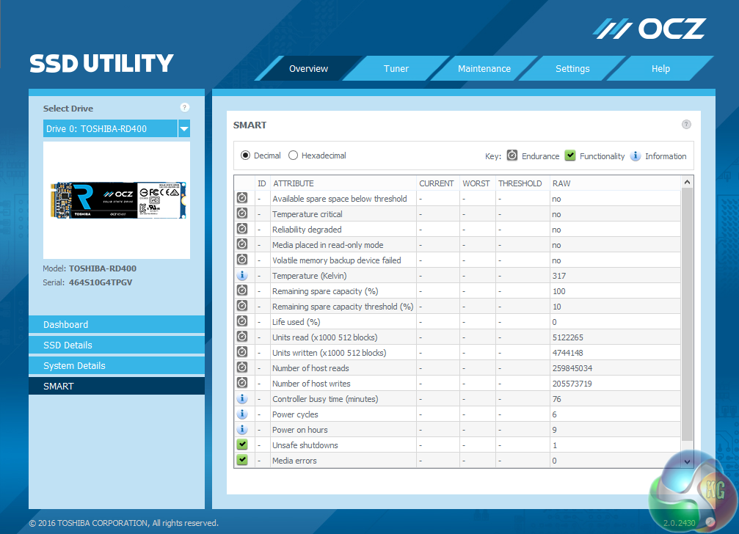Go to Dashboard in sidebar
This screenshot has width=739, height=534.
(117, 324)
